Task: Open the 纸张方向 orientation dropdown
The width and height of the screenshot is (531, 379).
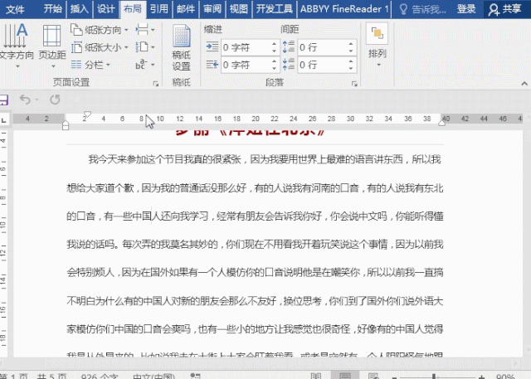Action: click(100, 30)
